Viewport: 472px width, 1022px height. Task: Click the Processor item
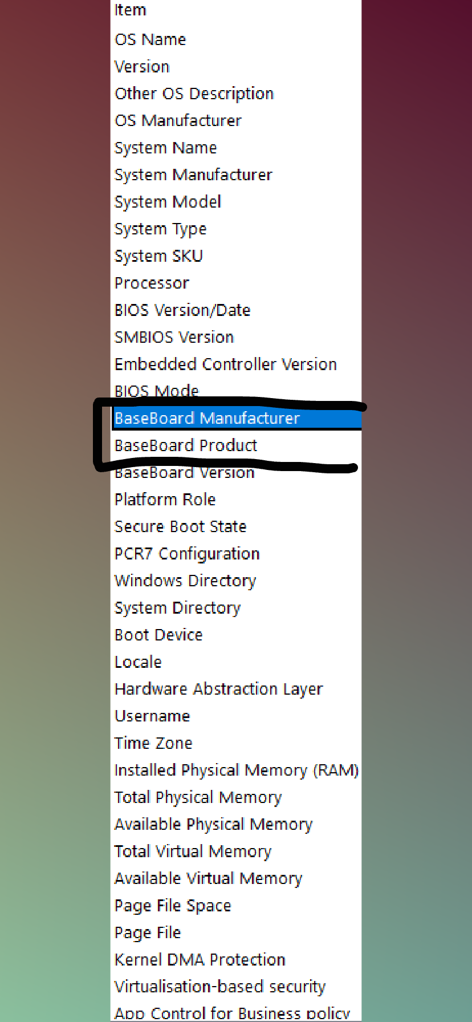click(235, 283)
